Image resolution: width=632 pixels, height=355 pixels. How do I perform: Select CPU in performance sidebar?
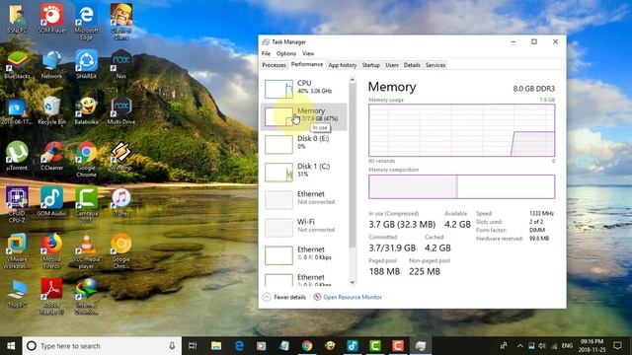click(x=303, y=89)
